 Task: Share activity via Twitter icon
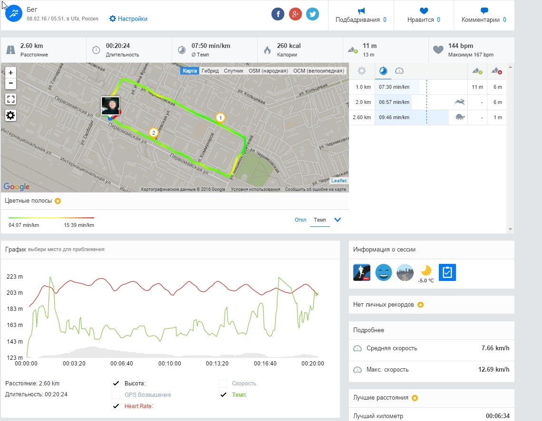point(312,14)
